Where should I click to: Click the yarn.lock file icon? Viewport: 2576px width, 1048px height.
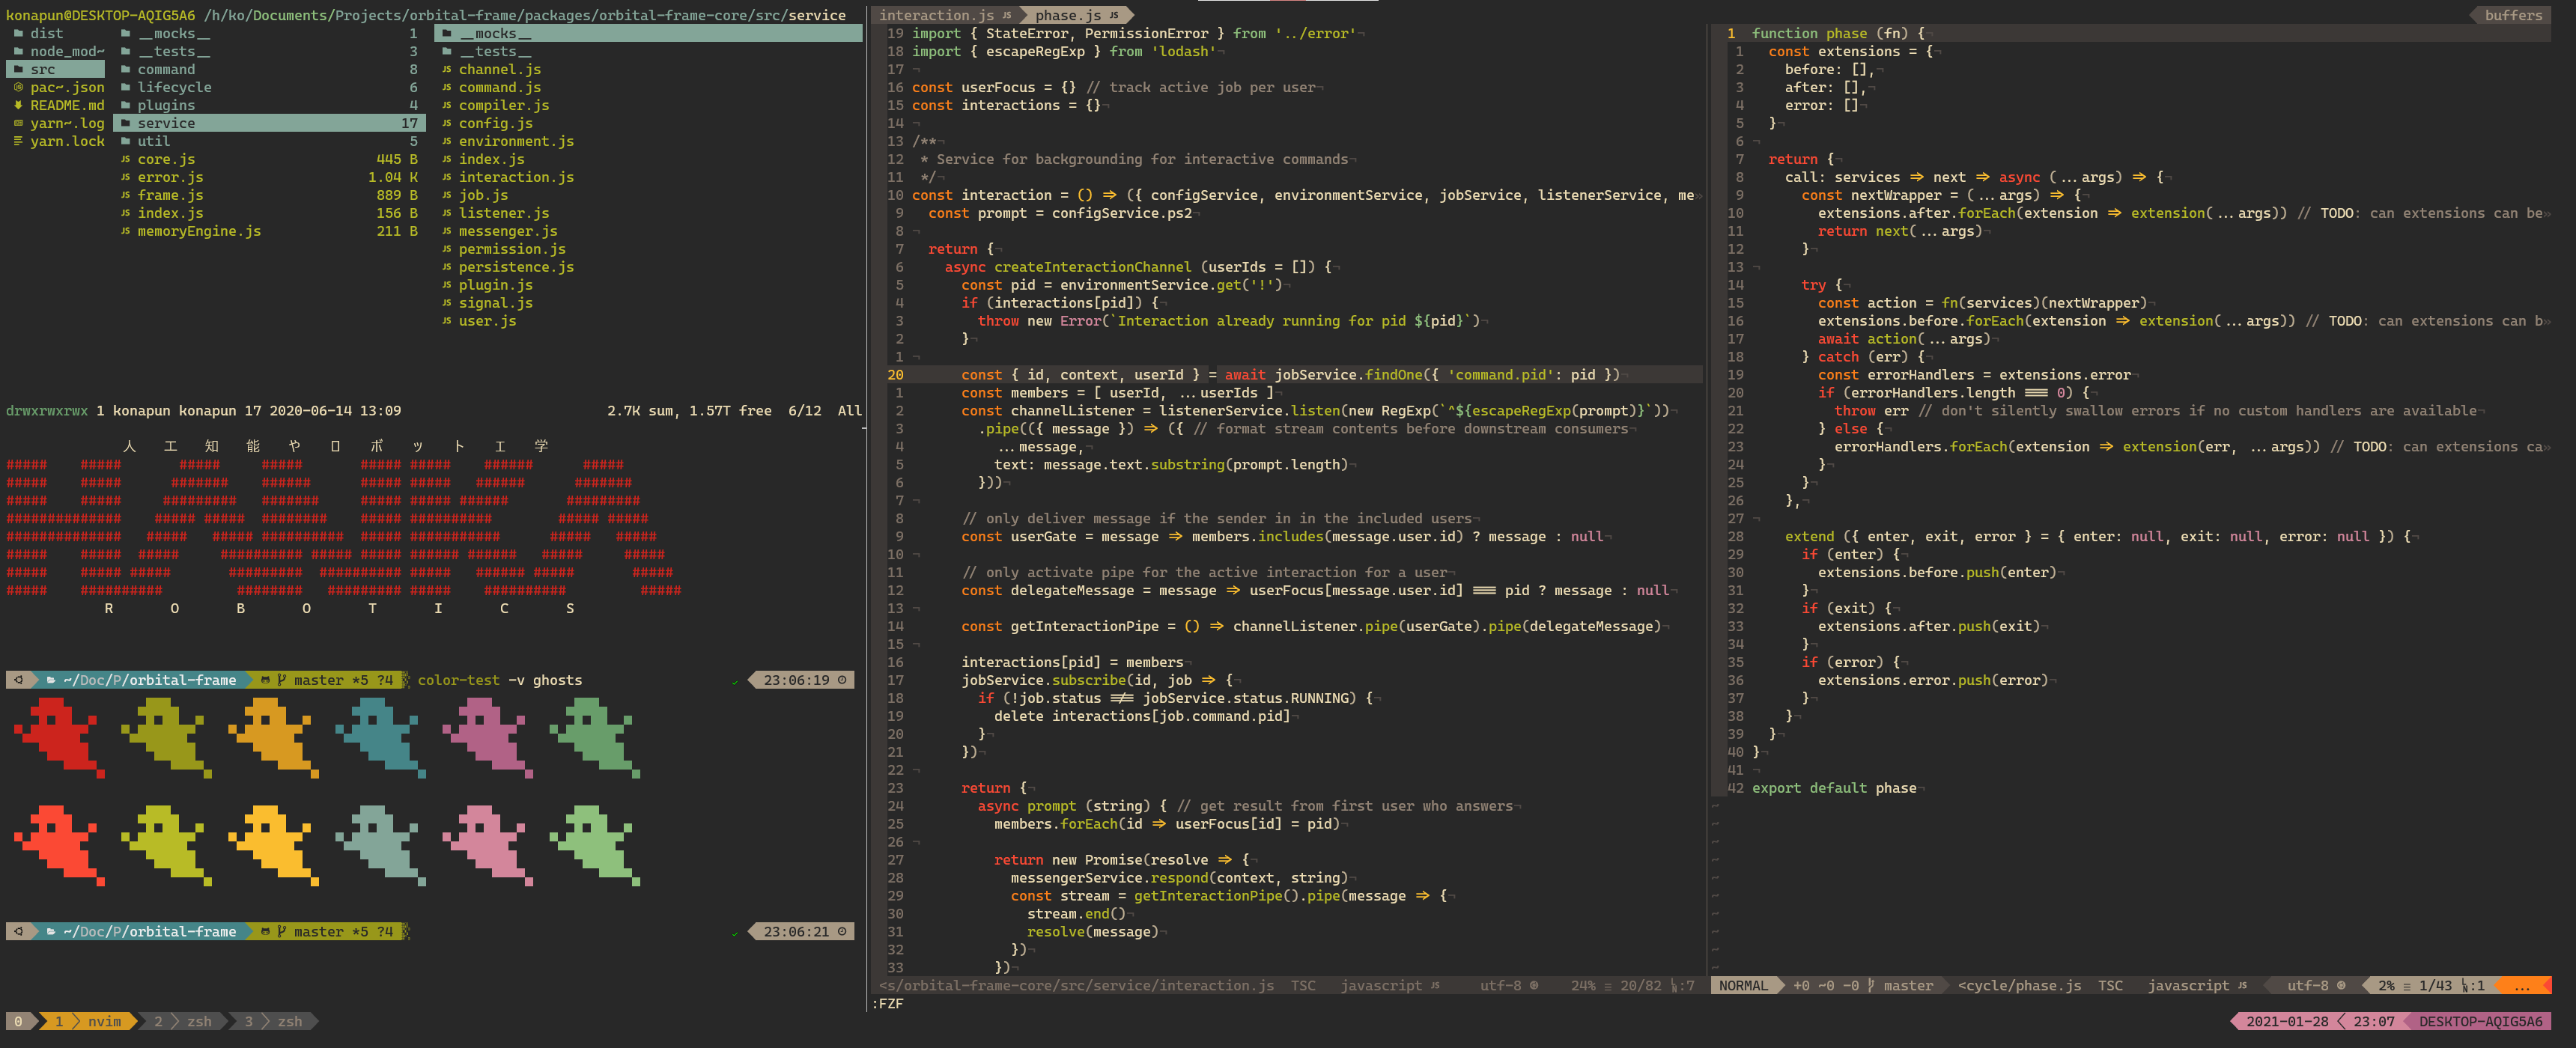coord(18,141)
